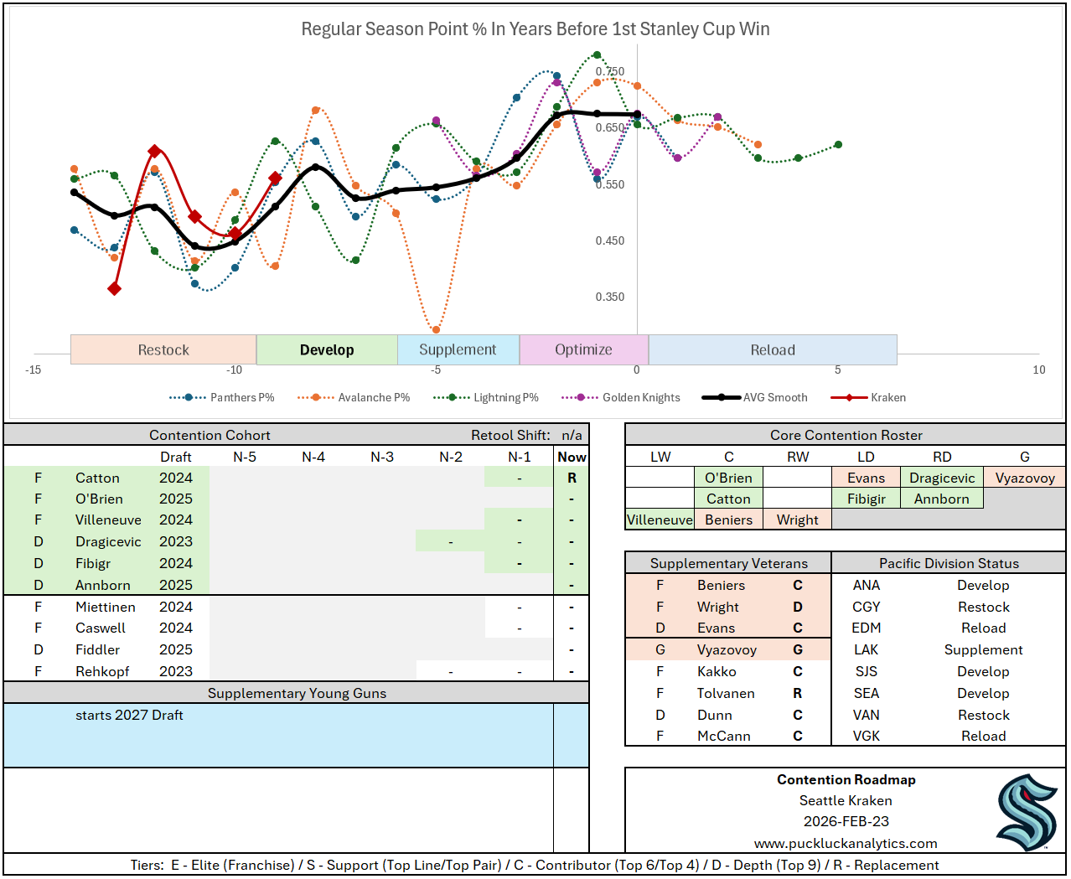Click the Panthers P% legend marker
The image size is (1071, 879).
click(x=188, y=397)
